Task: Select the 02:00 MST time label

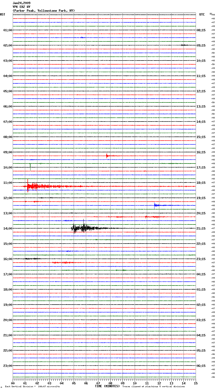Action: (x=8, y=46)
